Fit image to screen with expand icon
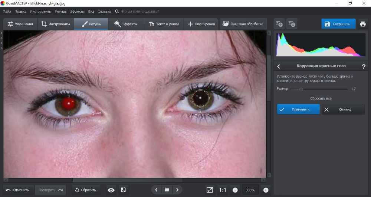The width and height of the screenshot is (371, 197). click(210, 190)
